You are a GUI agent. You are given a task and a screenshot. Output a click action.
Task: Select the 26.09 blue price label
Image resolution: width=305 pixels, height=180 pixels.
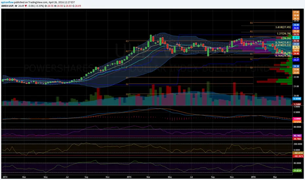coord(296,25)
